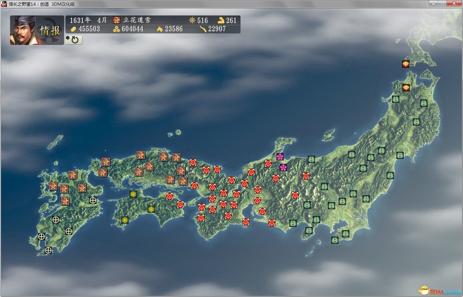
Task: Check the rice bales icon next to 604044
Action: (x=117, y=29)
